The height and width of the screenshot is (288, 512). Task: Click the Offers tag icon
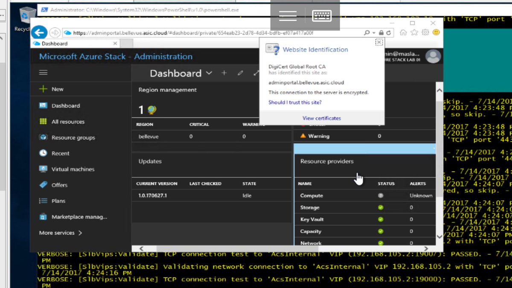[x=43, y=185]
